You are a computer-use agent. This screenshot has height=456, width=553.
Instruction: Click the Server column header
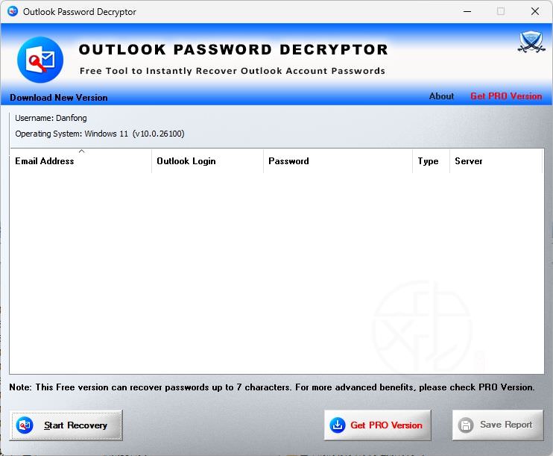(x=469, y=161)
